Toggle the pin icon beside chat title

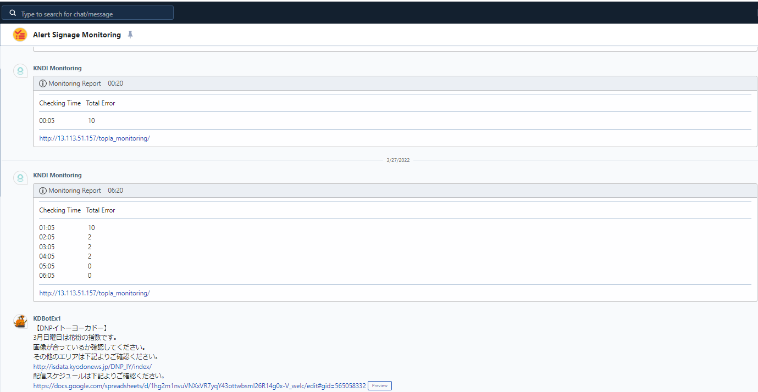(x=130, y=35)
